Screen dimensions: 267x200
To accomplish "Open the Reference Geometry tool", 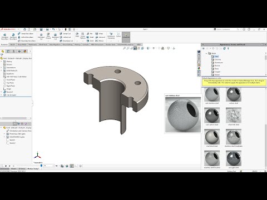I will [111, 36].
